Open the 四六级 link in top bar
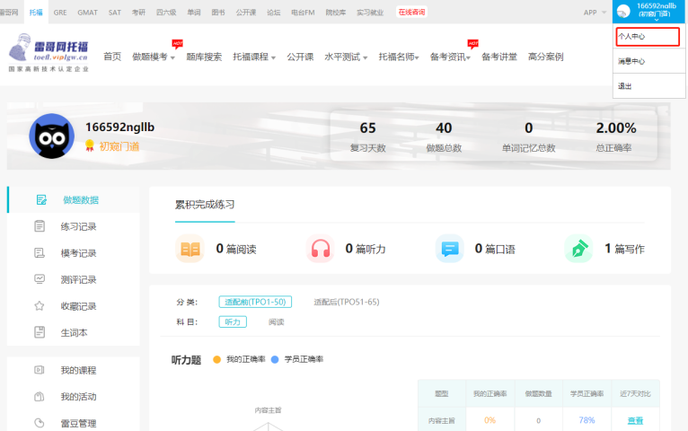 click(x=166, y=13)
